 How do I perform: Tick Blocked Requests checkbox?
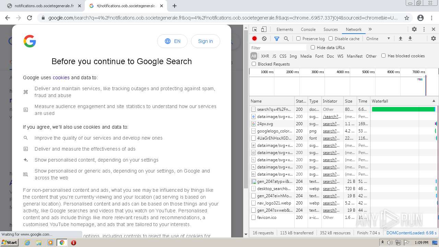254,64
